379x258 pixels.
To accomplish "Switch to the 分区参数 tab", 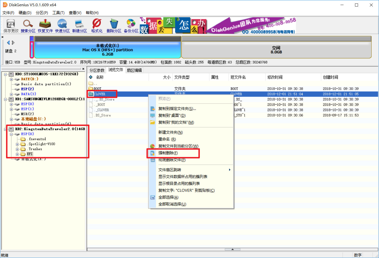I will [97, 70].
